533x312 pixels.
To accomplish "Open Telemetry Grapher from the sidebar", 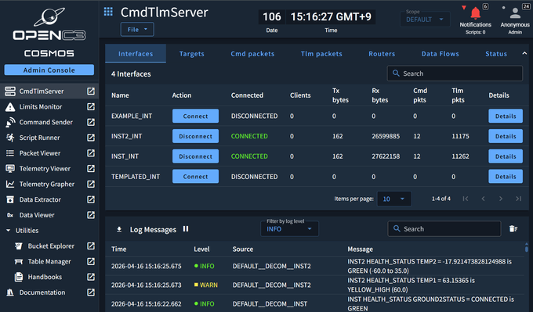I will (46, 184).
